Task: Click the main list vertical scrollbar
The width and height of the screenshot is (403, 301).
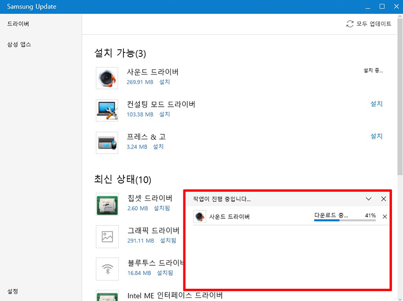Action: pyautogui.click(x=400, y=96)
